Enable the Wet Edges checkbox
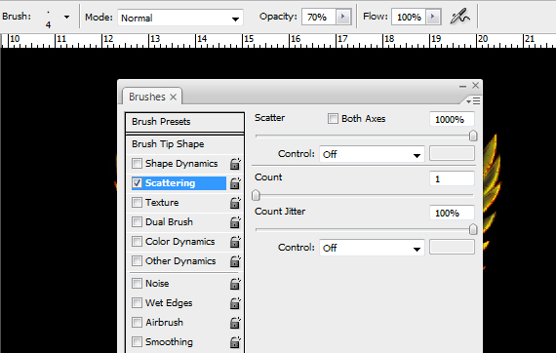 click(x=137, y=302)
